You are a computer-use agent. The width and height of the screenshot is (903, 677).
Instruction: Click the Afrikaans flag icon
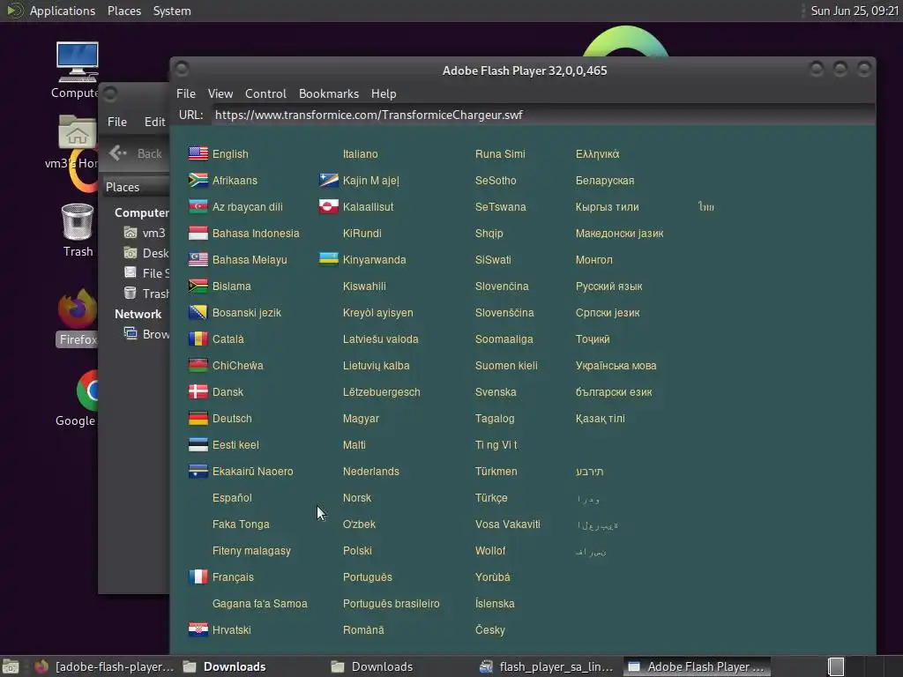198,180
